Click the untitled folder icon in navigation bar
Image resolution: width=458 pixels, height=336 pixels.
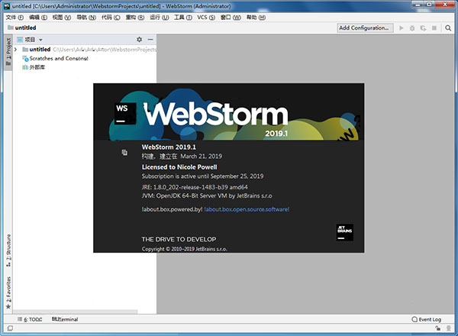point(11,27)
